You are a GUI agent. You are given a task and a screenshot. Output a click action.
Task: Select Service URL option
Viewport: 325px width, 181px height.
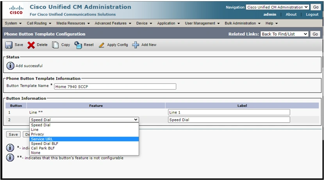84,139
